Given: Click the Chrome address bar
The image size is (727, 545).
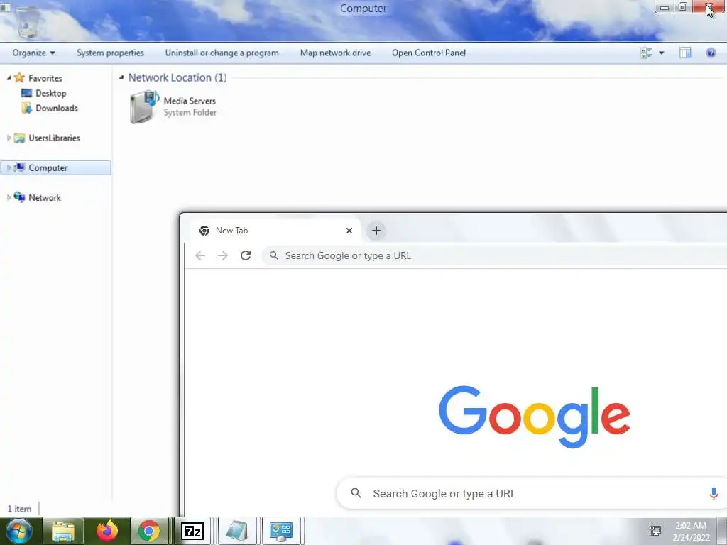Looking at the screenshot, I should tap(494, 255).
